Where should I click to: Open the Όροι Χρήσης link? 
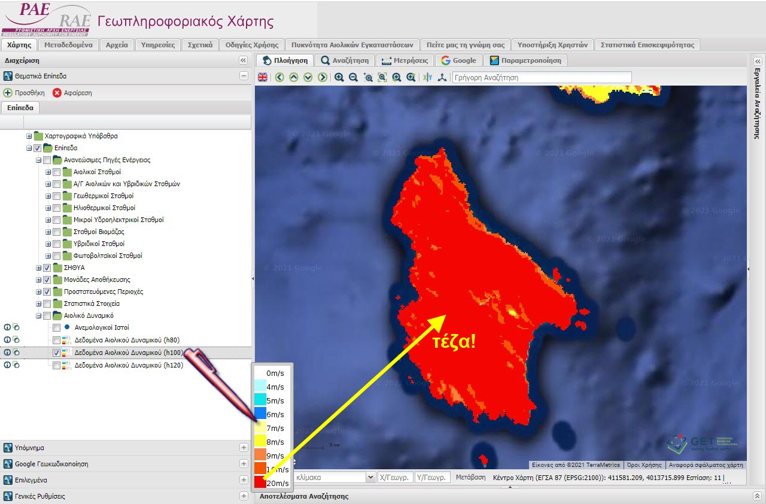click(x=644, y=464)
